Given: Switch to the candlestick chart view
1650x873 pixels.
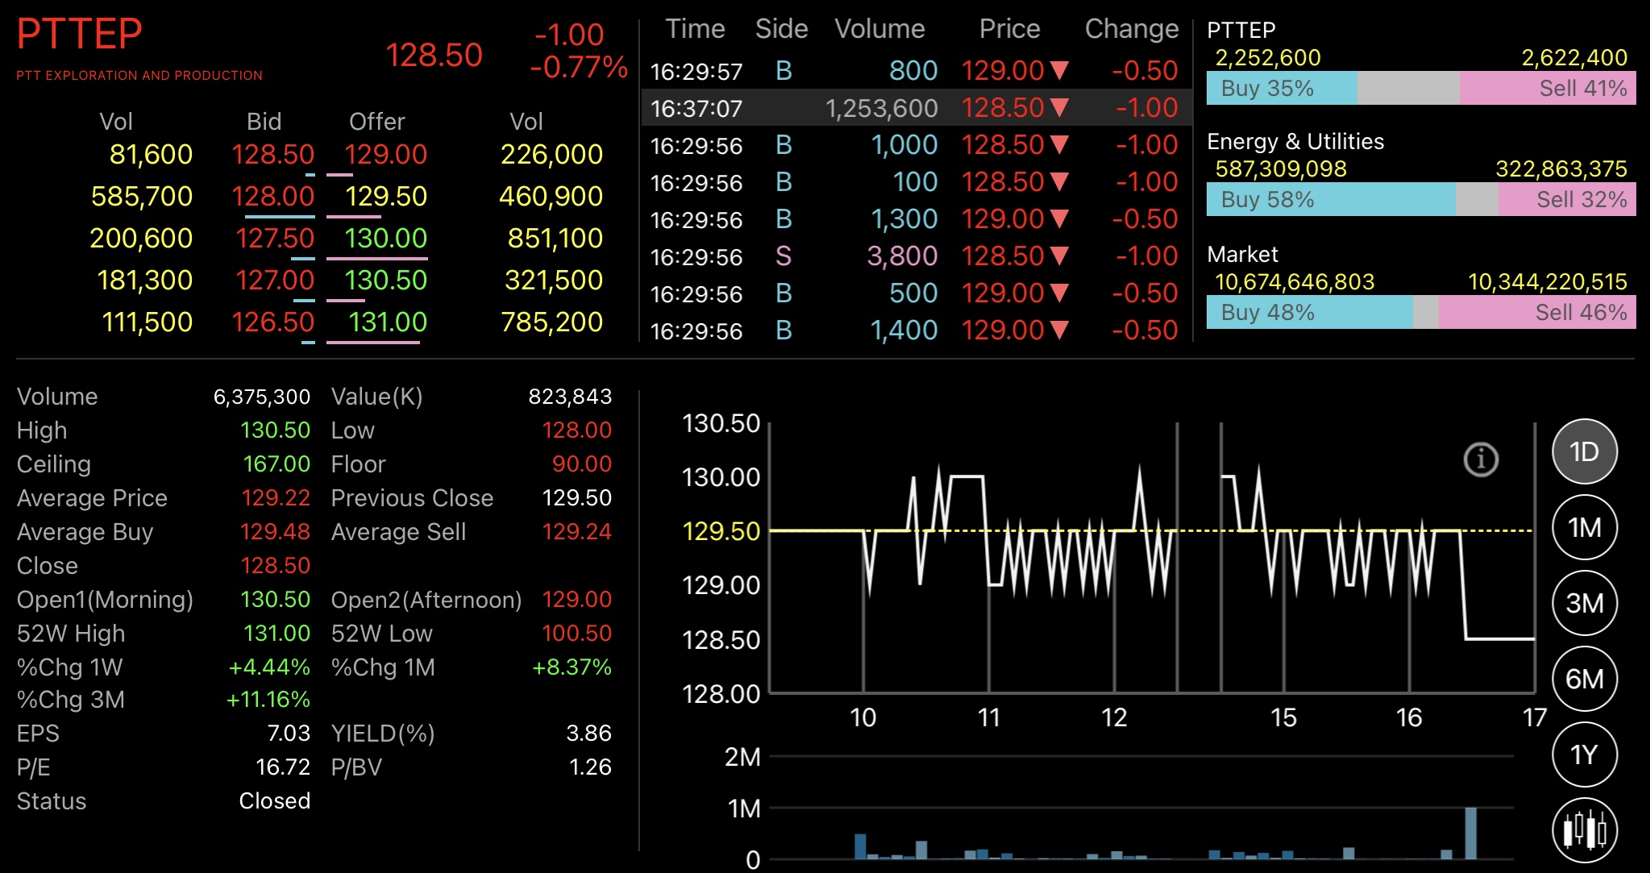Looking at the screenshot, I should [1584, 829].
